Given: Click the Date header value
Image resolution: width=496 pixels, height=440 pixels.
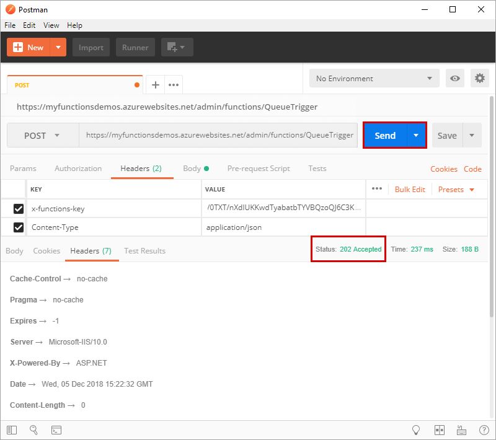Looking at the screenshot, I should (97, 384).
